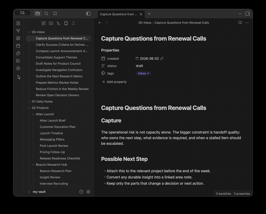
Task: Open Pricing Follow-Up note
Action: [52, 152]
